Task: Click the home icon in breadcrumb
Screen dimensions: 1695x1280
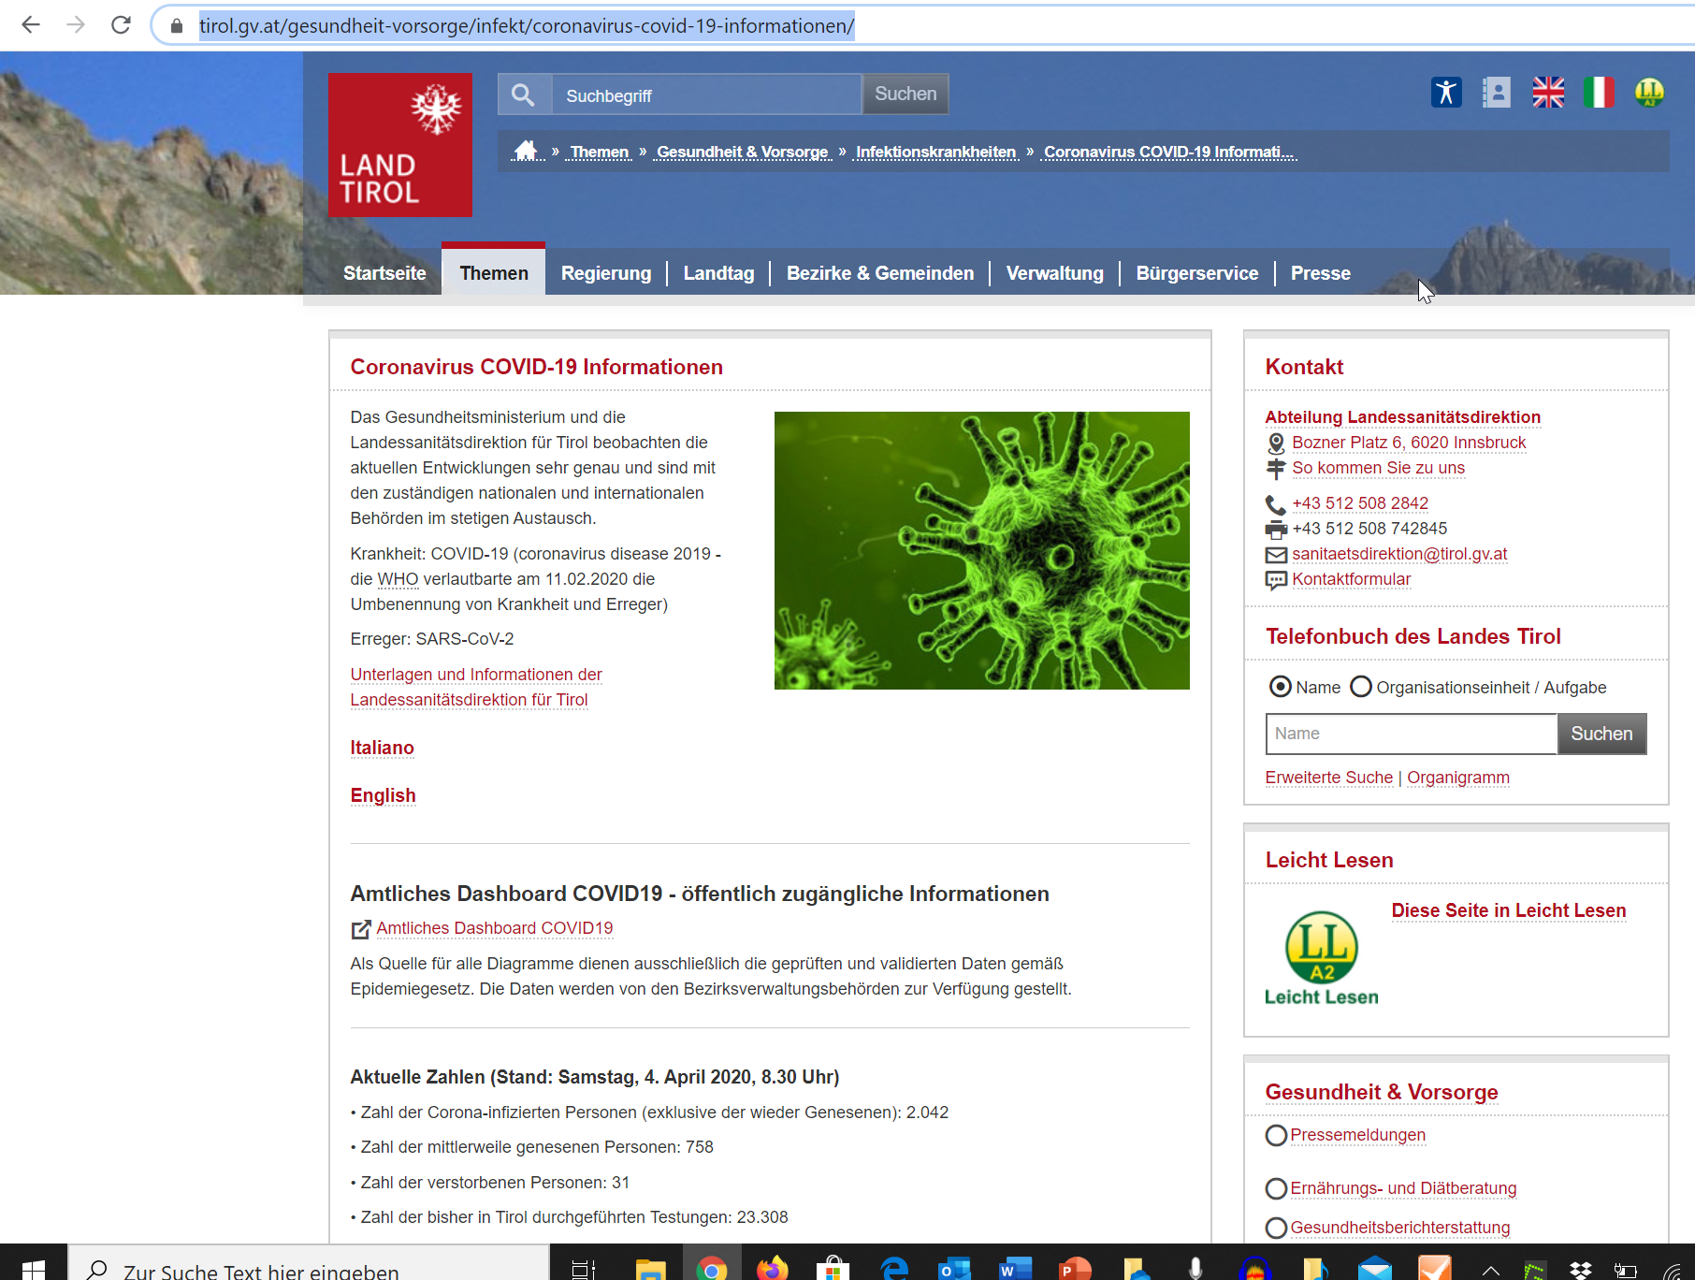Action: [x=527, y=151]
